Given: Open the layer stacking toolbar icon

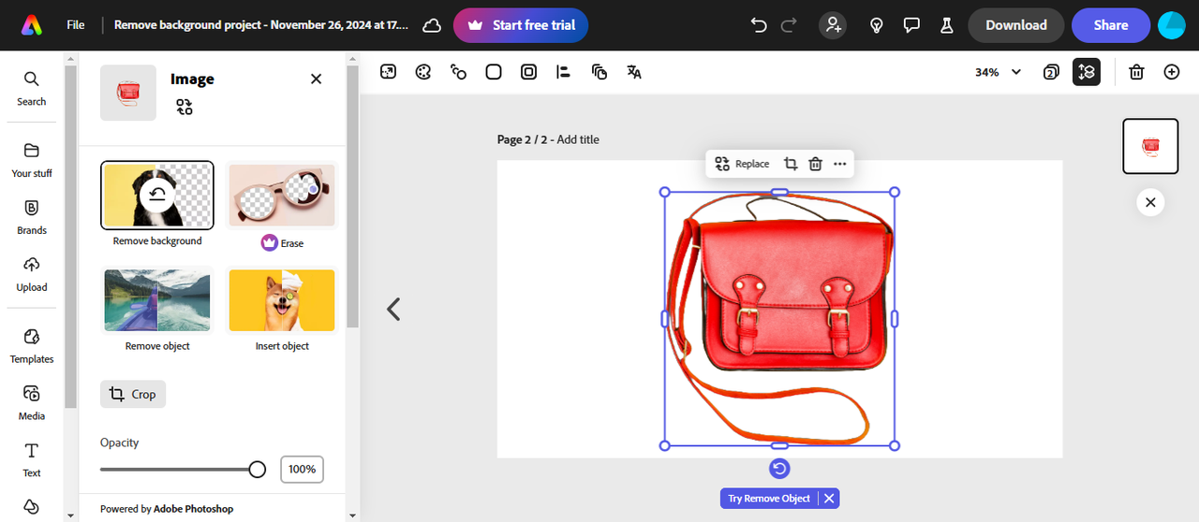Looking at the screenshot, I should click(x=599, y=72).
